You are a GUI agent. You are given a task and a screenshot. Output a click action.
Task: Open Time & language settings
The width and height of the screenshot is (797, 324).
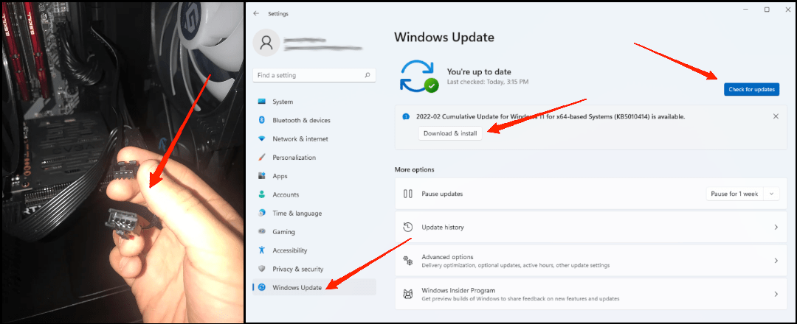tap(314, 213)
